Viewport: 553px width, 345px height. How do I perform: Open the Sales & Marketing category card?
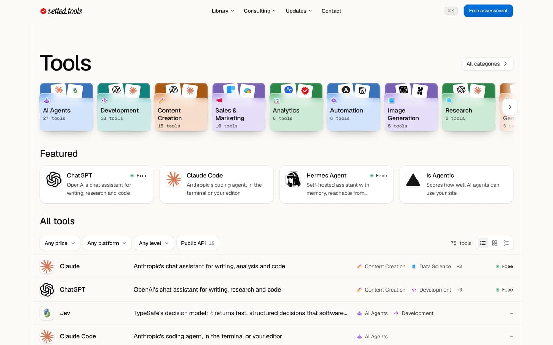[x=238, y=107]
